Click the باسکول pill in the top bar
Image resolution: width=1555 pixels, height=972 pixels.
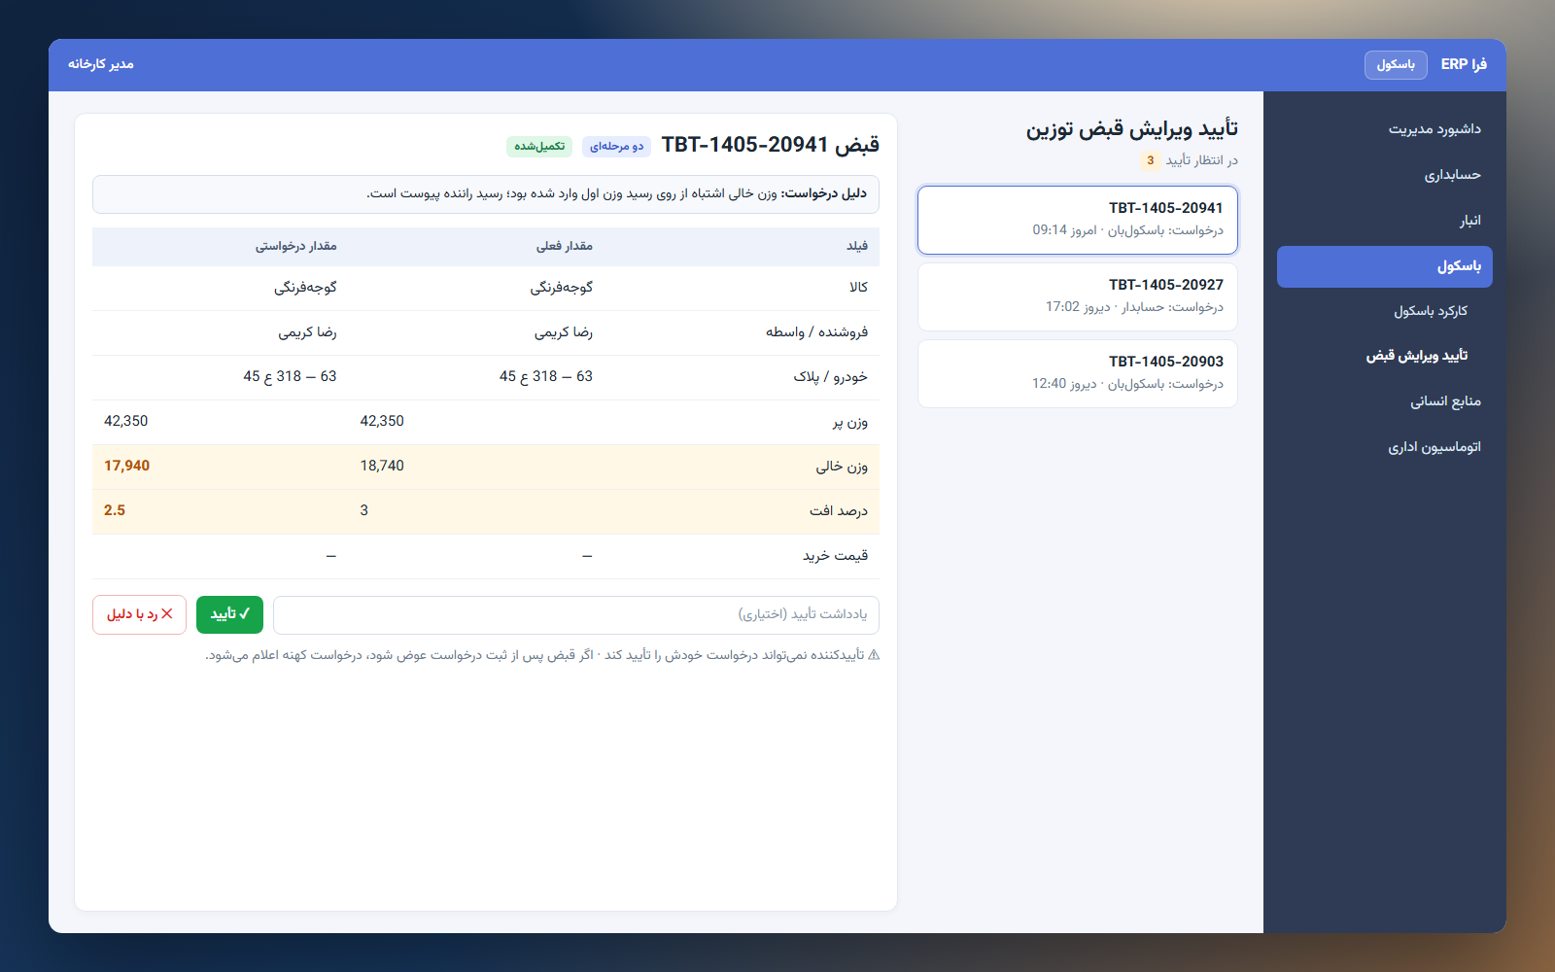tap(1396, 64)
